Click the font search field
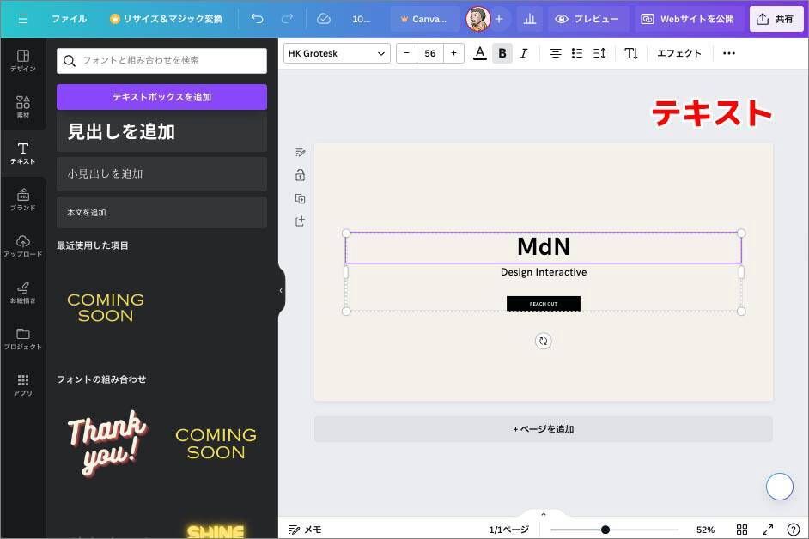Image resolution: width=809 pixels, height=539 pixels. [x=161, y=60]
